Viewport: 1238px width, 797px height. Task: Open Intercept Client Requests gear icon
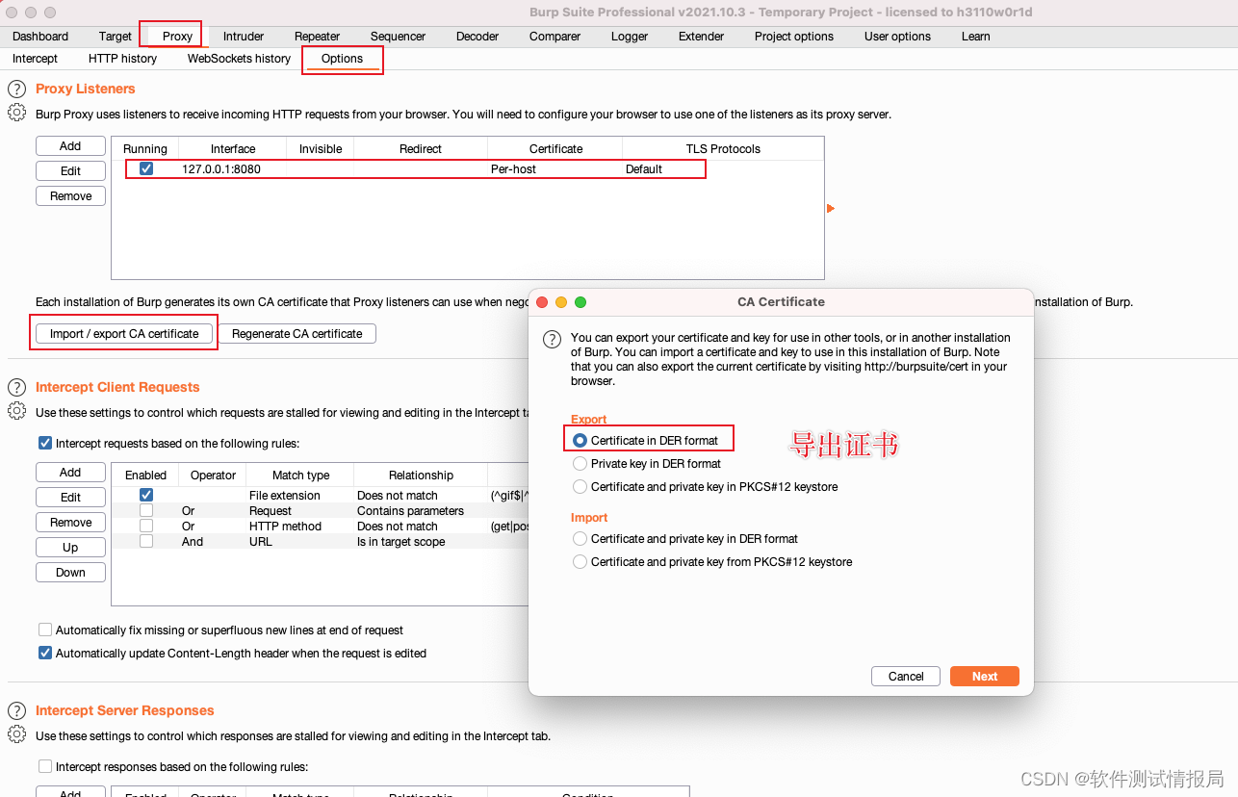(16, 411)
